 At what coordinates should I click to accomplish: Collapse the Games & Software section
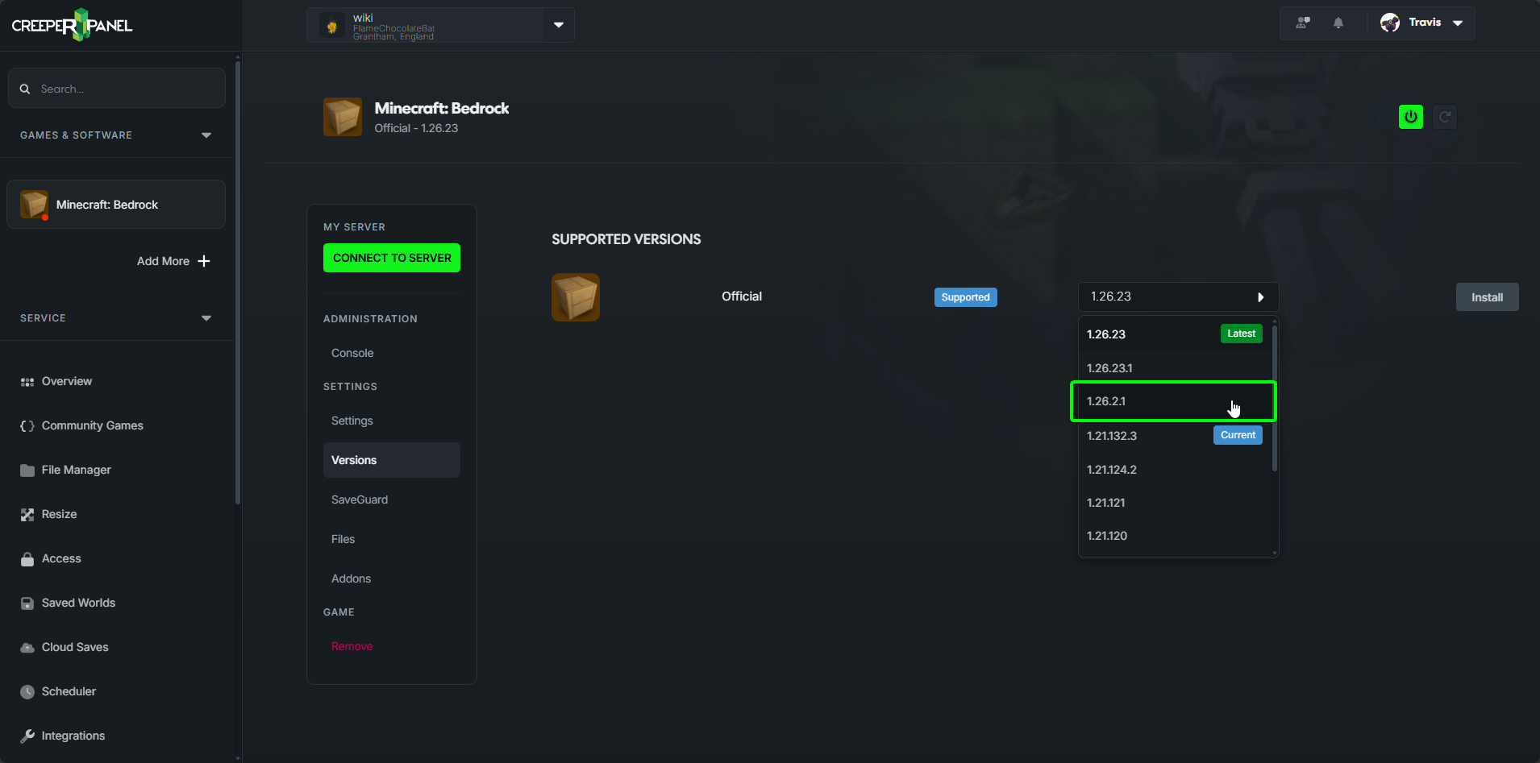click(x=206, y=135)
